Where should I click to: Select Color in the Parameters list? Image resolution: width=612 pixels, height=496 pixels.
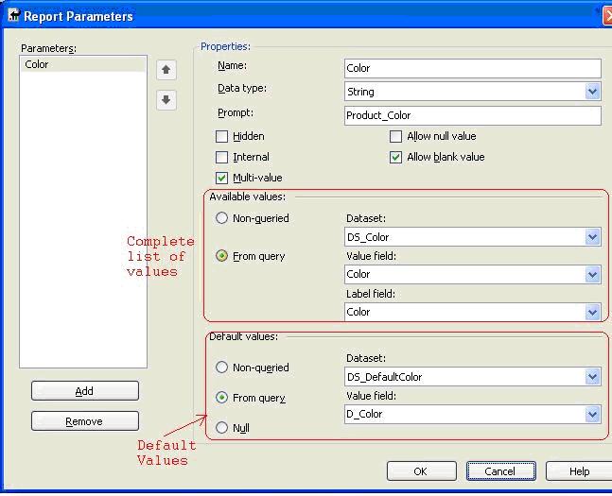point(82,64)
